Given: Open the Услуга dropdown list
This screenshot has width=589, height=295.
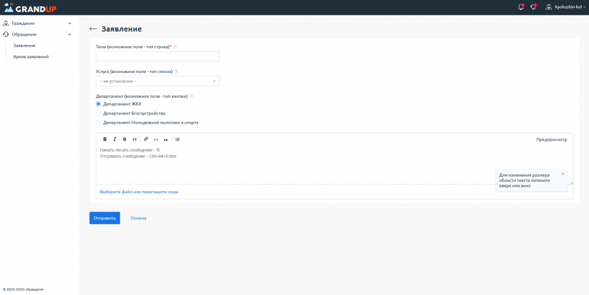Looking at the screenshot, I should point(158,81).
